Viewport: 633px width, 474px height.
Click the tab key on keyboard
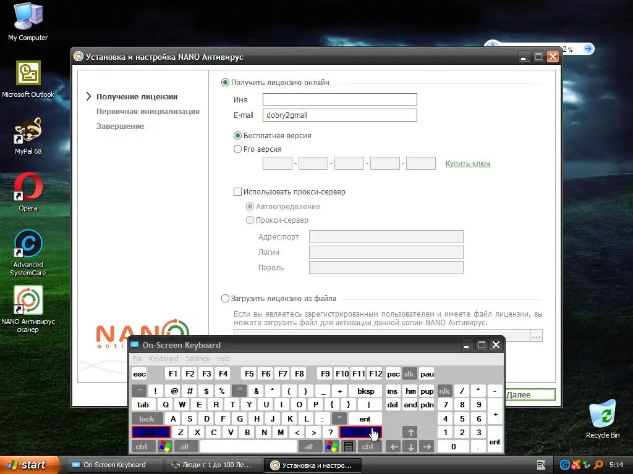tap(143, 405)
